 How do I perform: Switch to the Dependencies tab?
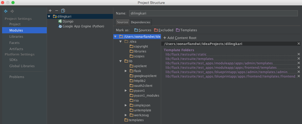(140, 22)
